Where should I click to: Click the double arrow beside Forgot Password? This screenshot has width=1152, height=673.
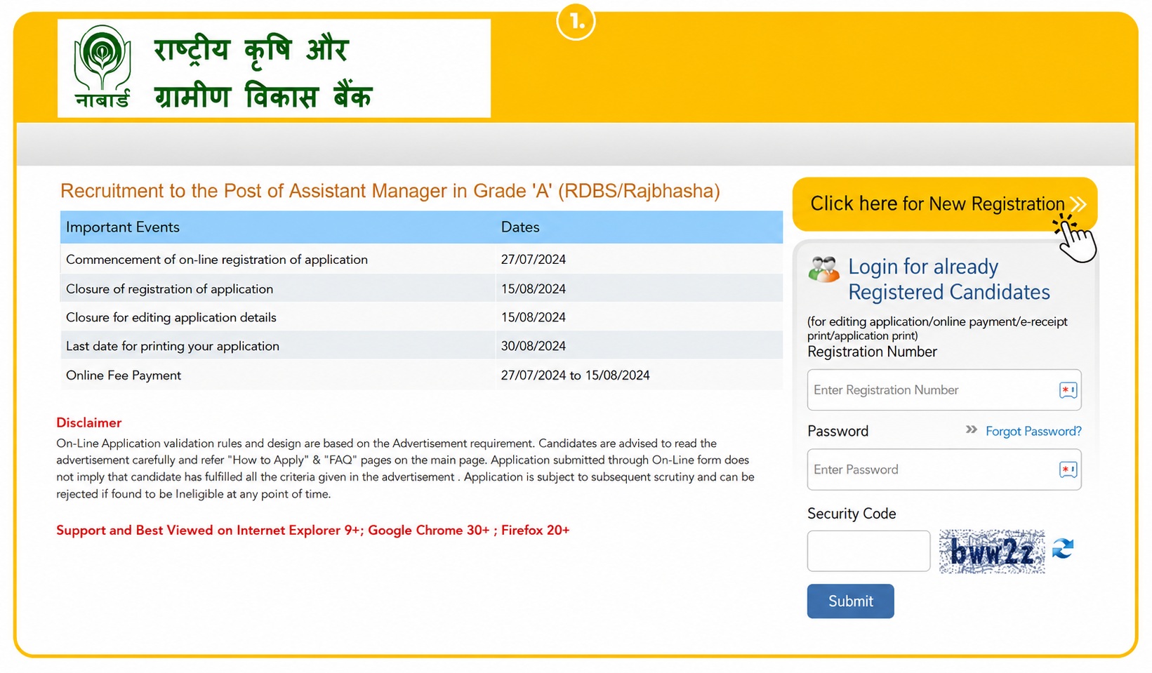(x=971, y=429)
